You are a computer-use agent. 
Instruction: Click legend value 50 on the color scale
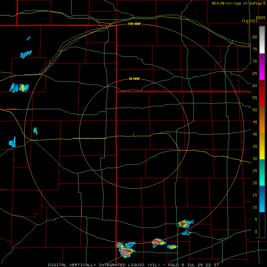pyautogui.click(x=255, y=110)
